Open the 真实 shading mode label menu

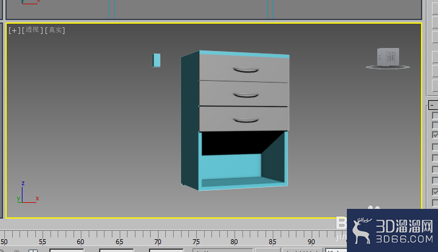click(55, 30)
